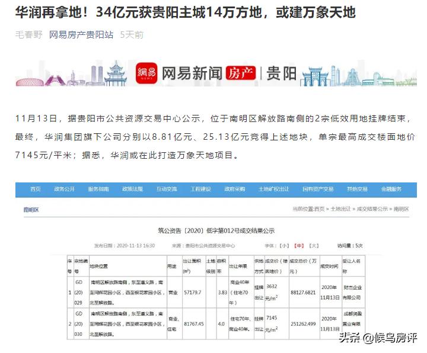This screenshot has height=353, width=427.
Task: Click the NetEase 網易 red logo icon
Action: point(146,73)
